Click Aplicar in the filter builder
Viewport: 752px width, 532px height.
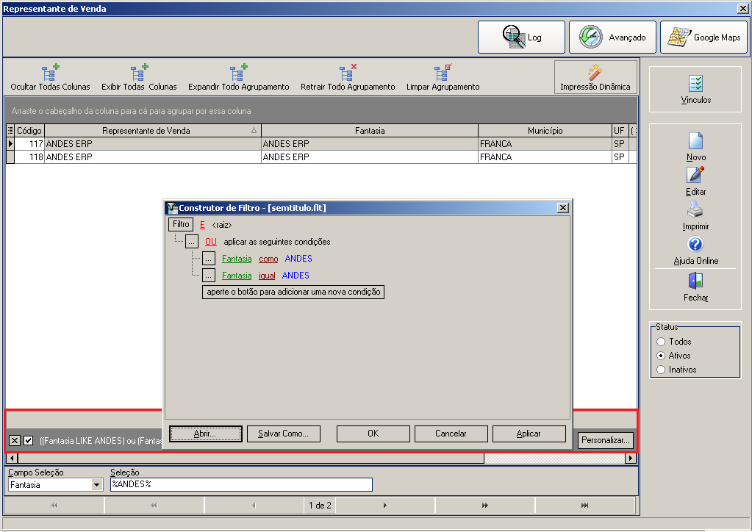529,434
